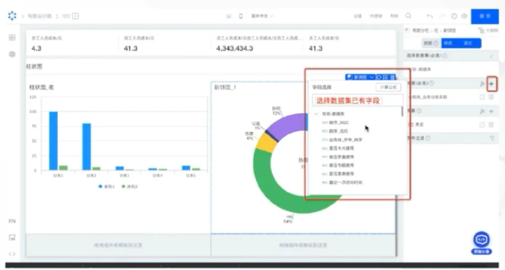Switch to the 数据 tab in right panel
The width and height of the screenshot is (505, 270).
click(x=431, y=43)
